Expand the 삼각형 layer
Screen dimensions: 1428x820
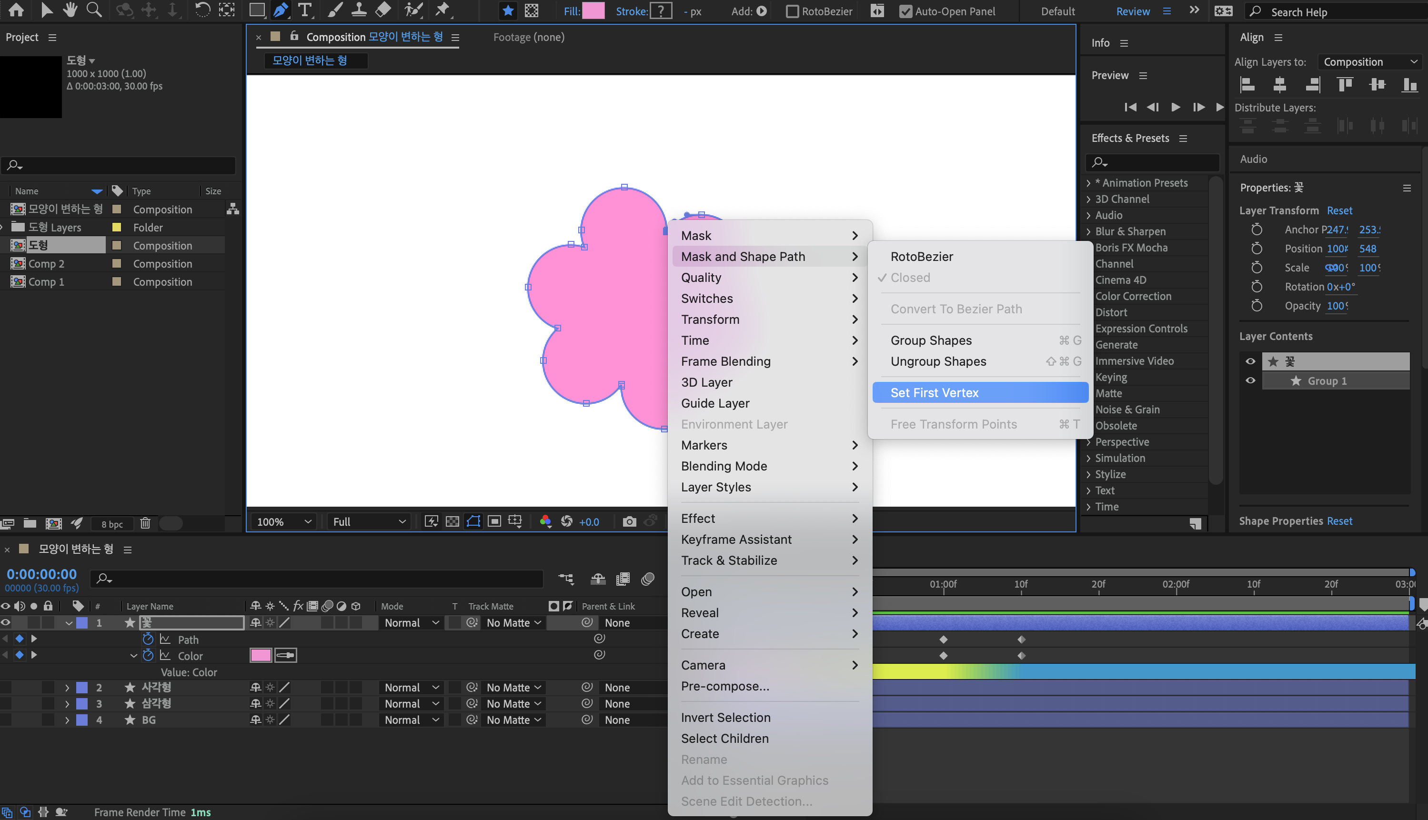[67, 704]
